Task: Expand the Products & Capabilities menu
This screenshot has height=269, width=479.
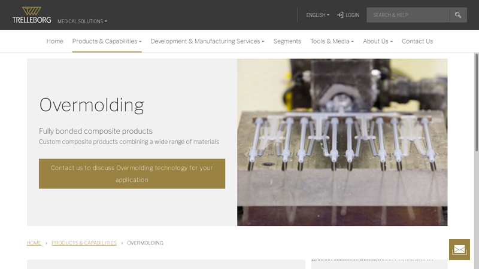Action: 107,41
